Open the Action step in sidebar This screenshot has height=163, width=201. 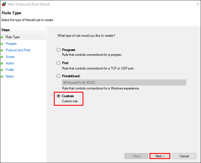click(10, 63)
